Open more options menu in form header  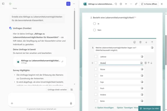(x=131, y=4)
